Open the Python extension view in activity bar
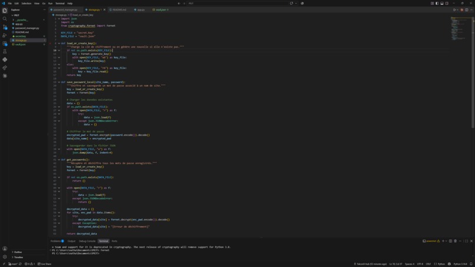Viewport: 475px width, 267px height. (5, 60)
